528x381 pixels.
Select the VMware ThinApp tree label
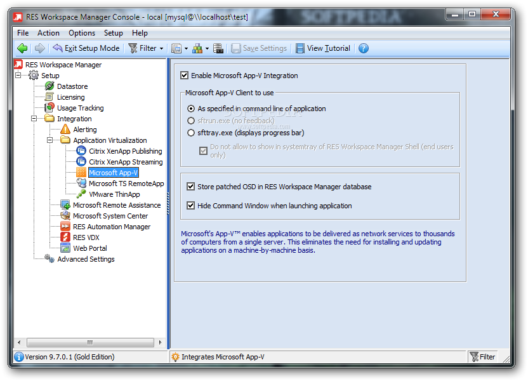[114, 194]
